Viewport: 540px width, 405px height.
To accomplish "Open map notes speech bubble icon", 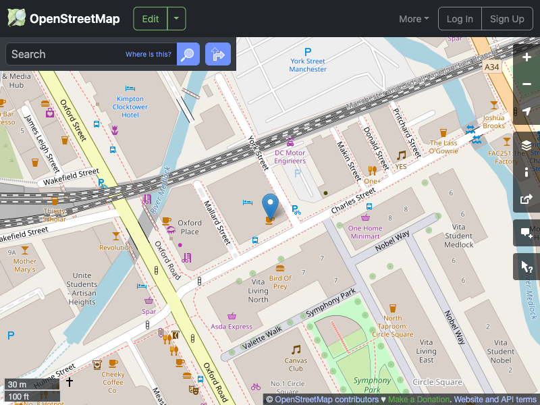I will pos(526,233).
